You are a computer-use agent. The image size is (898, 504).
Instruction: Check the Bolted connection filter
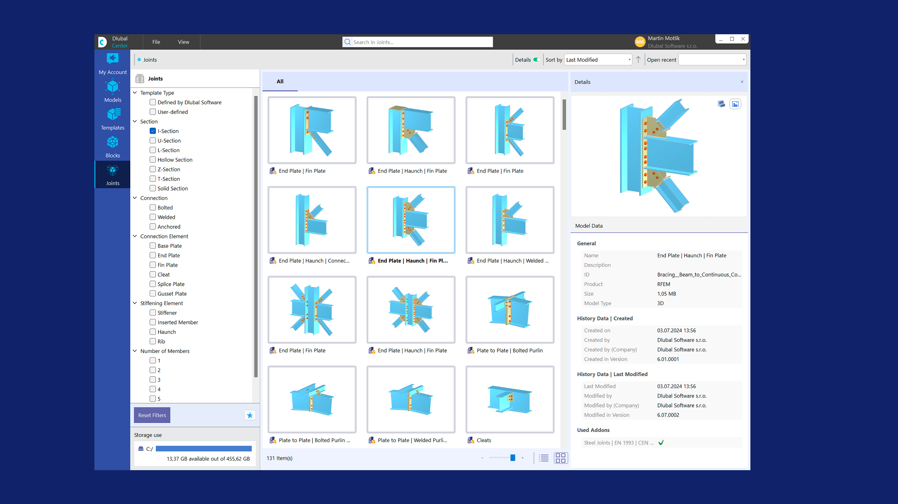pyautogui.click(x=153, y=207)
